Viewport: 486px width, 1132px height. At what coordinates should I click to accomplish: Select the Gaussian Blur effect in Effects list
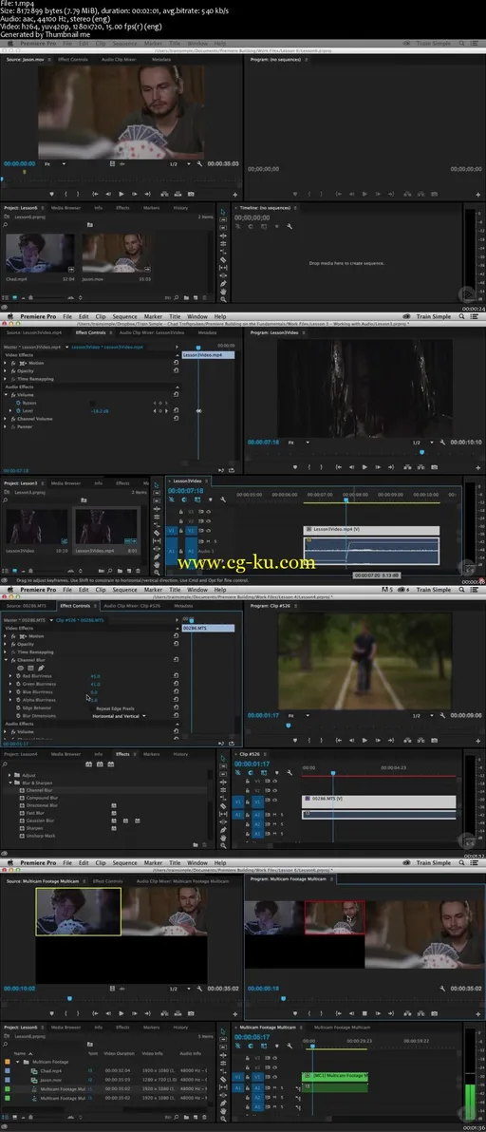41,821
